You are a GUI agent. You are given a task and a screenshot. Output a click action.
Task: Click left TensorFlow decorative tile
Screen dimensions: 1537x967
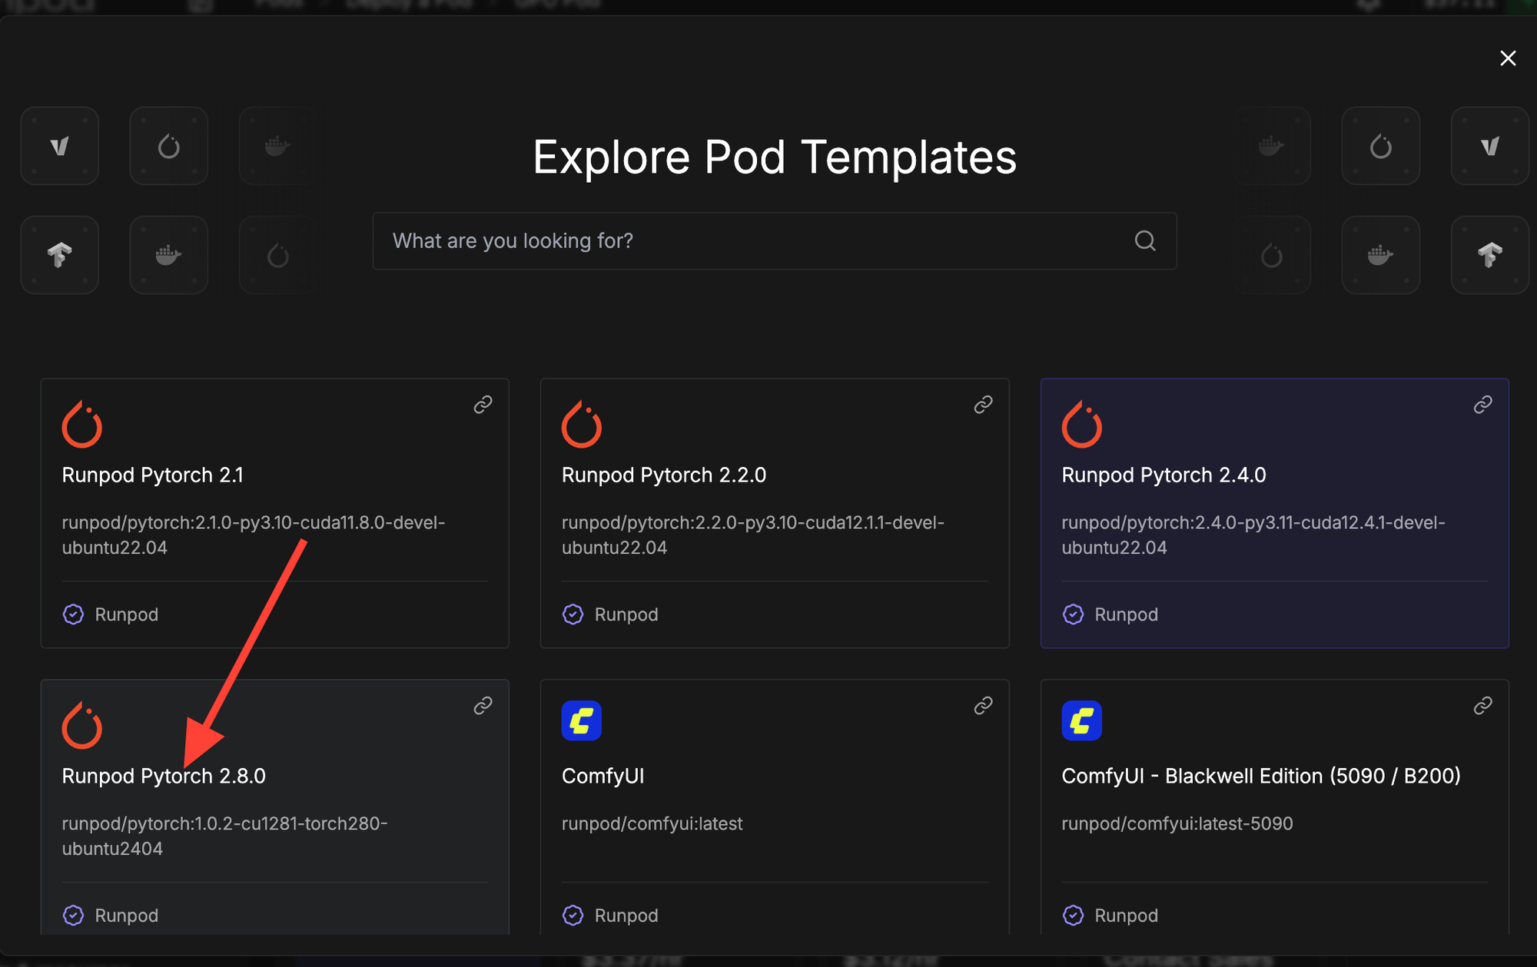60,255
